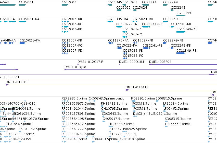This screenshot has height=143, width=217.
Task: Click the CG32248 gene label
Action: click(x=178, y=7)
